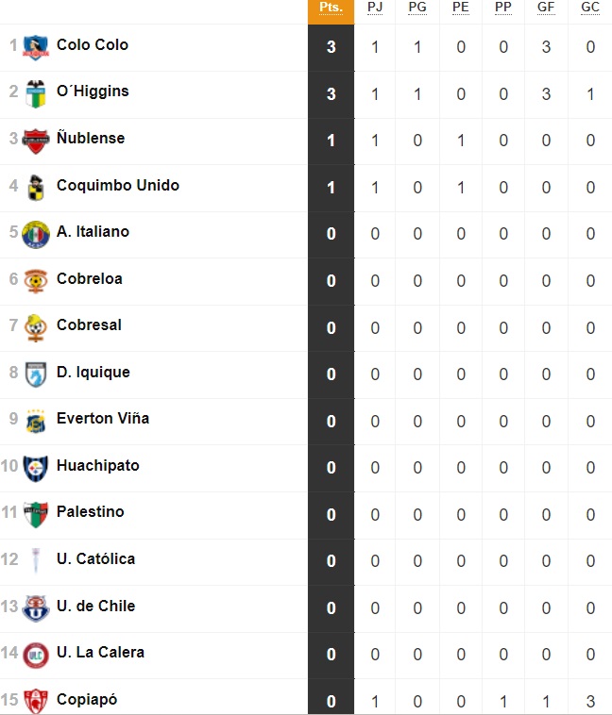Open the U. La Calera team page
This screenshot has height=715, width=612.
point(100,653)
